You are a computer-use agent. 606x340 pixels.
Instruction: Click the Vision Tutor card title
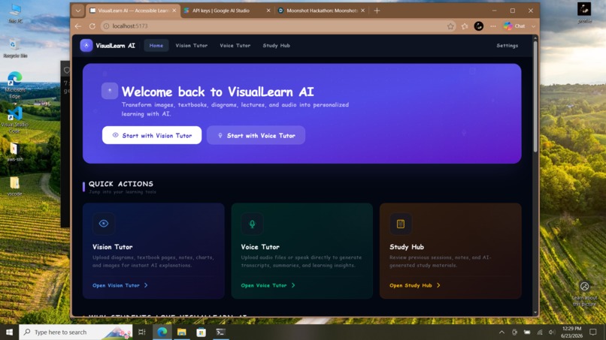tap(113, 247)
